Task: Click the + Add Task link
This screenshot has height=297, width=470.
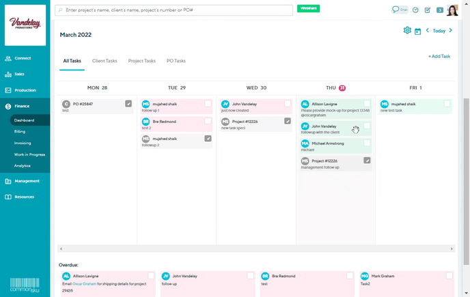Action: point(439,56)
